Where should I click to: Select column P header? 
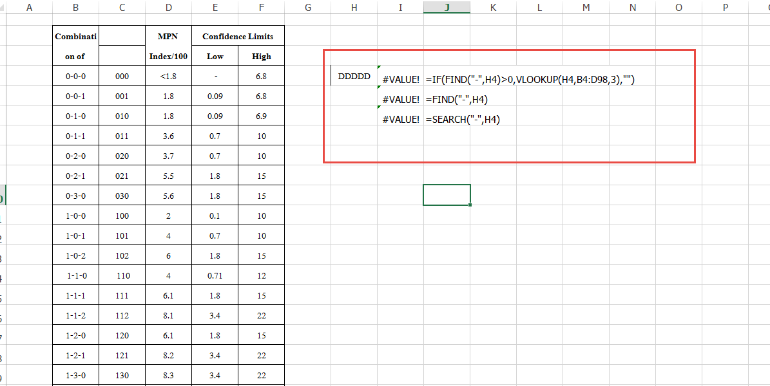(x=726, y=6)
